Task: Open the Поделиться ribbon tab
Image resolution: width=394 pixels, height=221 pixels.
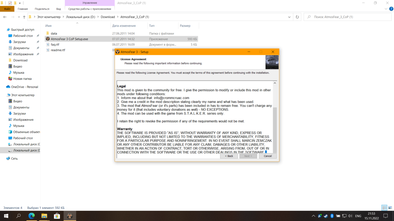Action: 42,9
